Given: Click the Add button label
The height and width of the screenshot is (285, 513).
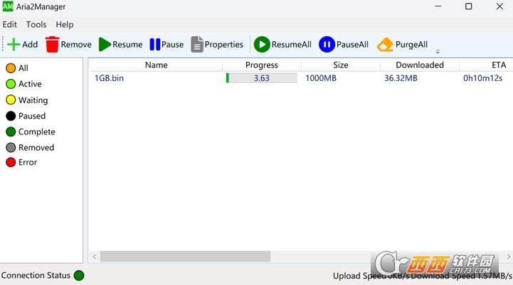Looking at the screenshot, I should point(30,45).
